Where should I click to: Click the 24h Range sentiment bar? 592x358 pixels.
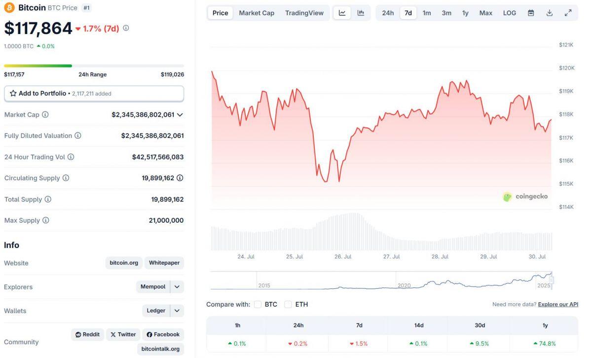[x=94, y=65]
